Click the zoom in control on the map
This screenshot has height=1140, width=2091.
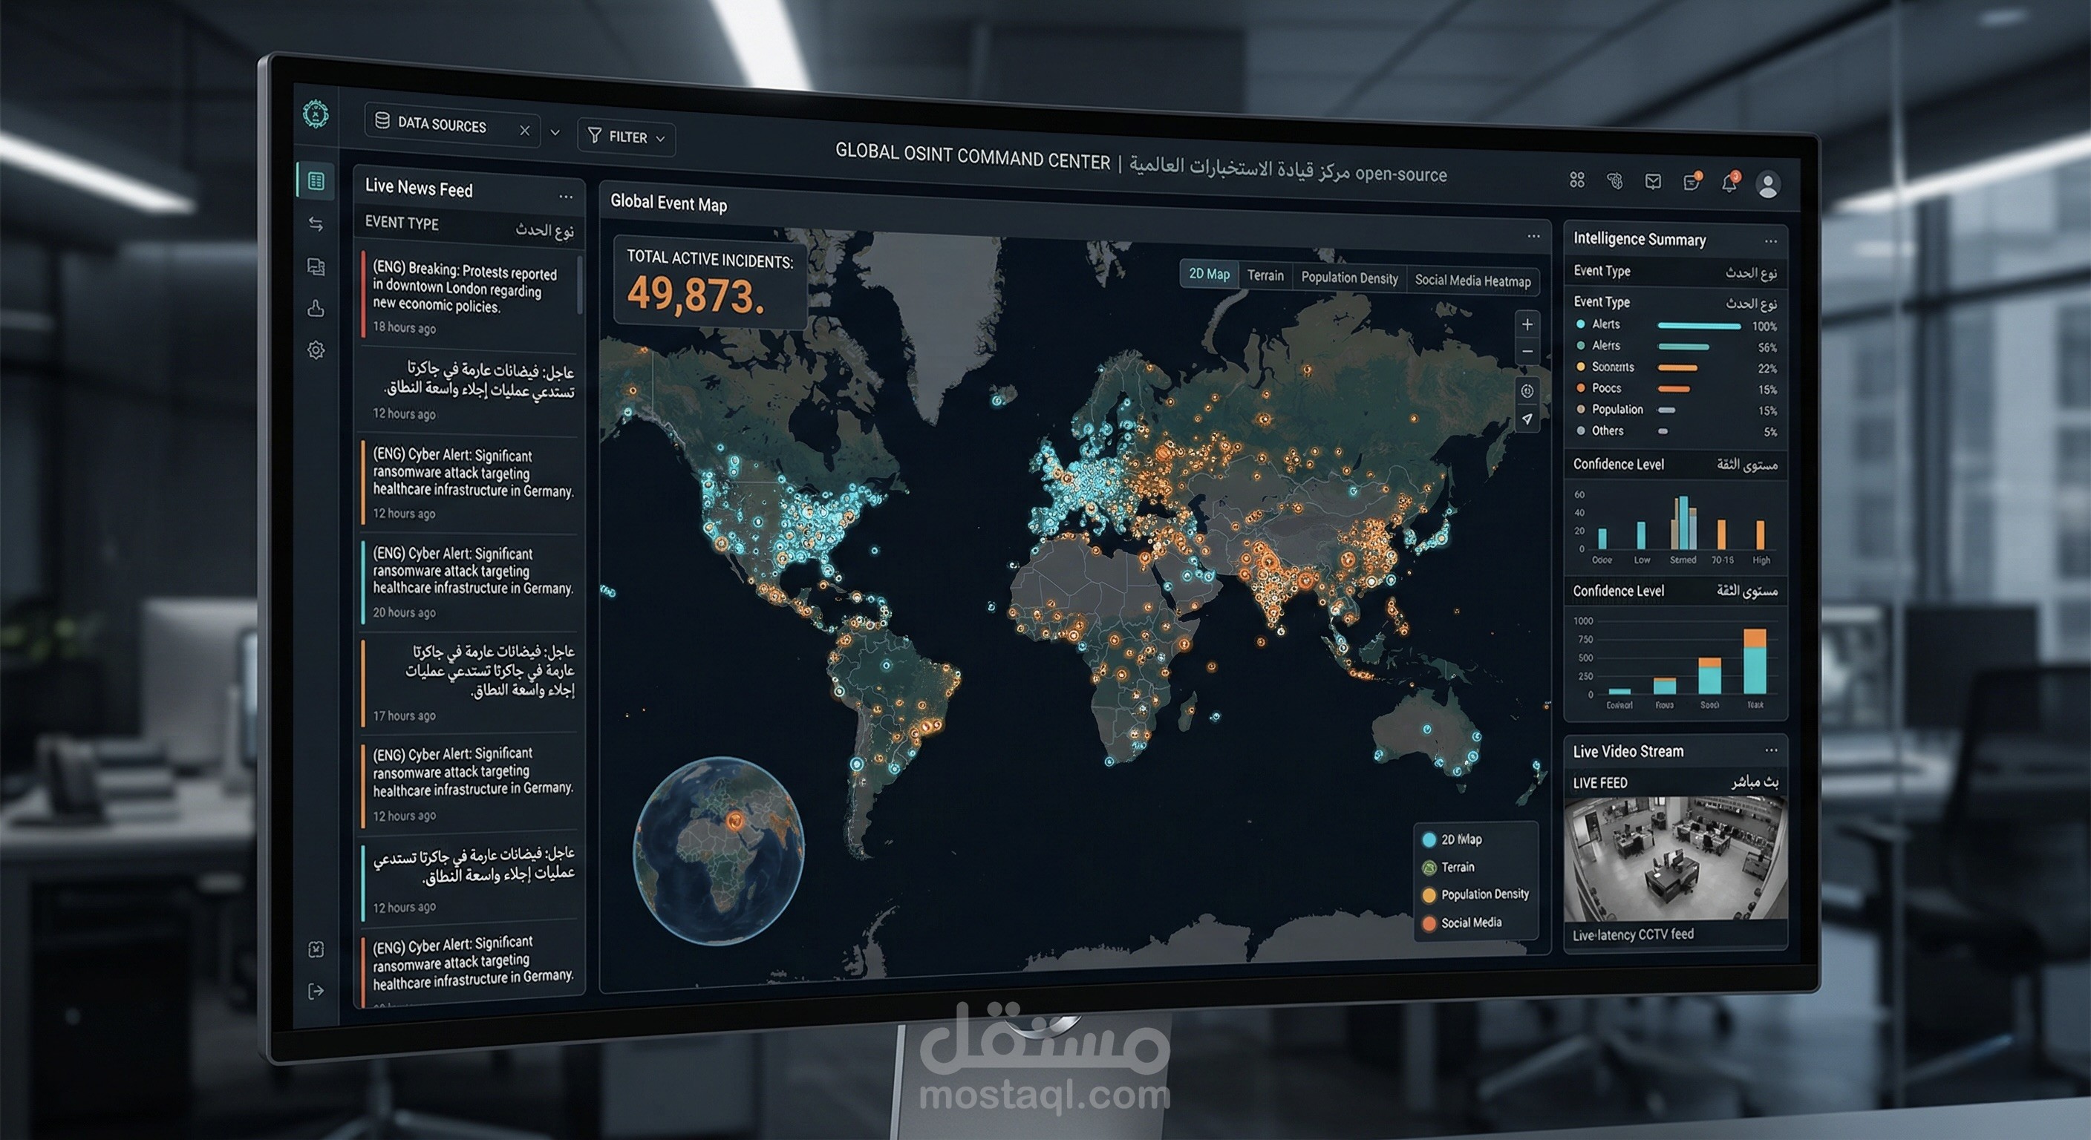pos(1527,324)
